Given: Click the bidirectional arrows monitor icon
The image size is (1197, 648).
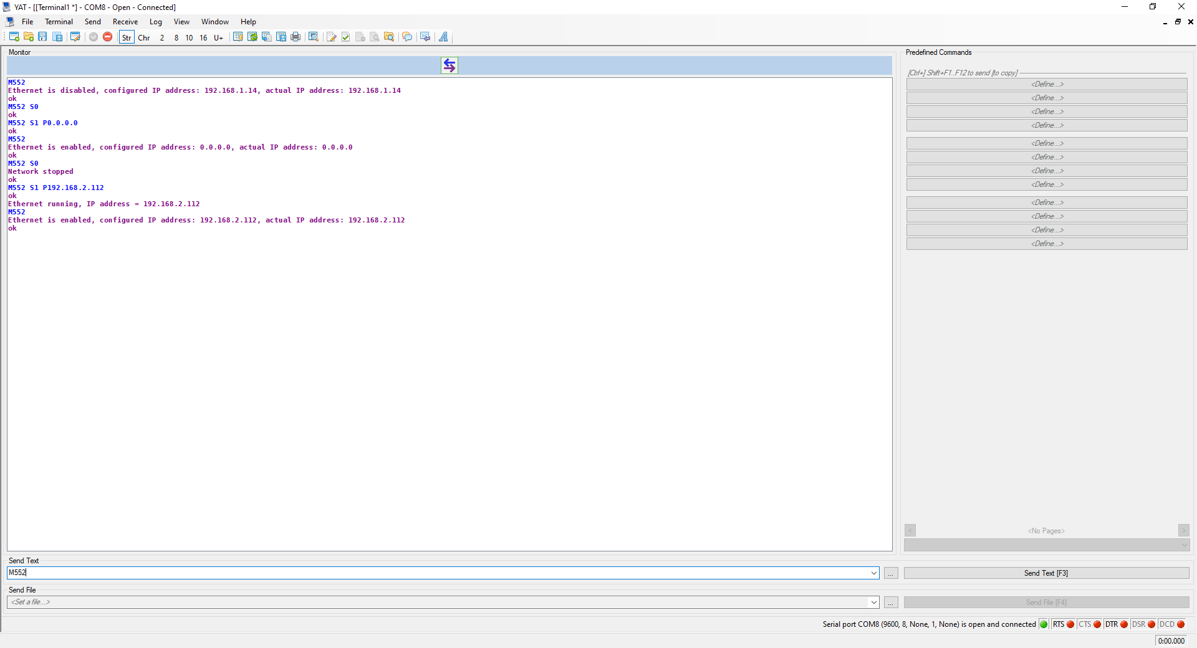Looking at the screenshot, I should click(449, 65).
